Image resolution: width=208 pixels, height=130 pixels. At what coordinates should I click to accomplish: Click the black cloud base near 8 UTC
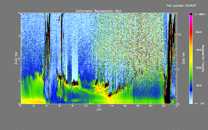[x=75, y=83]
